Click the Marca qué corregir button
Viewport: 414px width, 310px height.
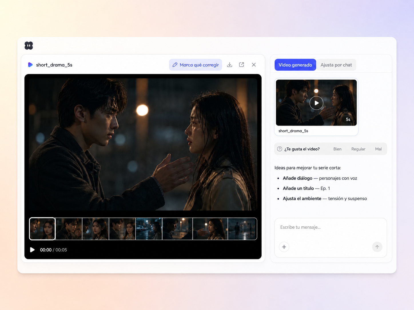(196, 65)
